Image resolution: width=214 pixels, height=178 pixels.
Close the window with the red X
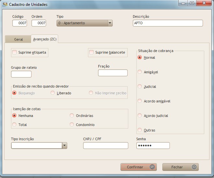coord(204,3)
